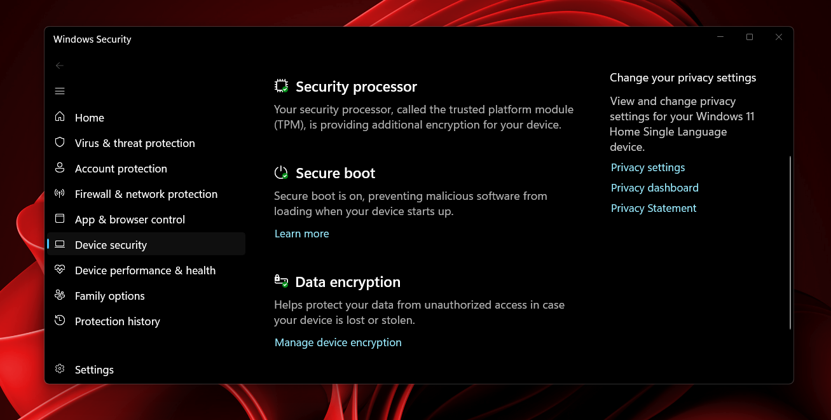This screenshot has width=831, height=420.
Task: Click the Data encryption padlock icon
Action: pyautogui.click(x=280, y=281)
